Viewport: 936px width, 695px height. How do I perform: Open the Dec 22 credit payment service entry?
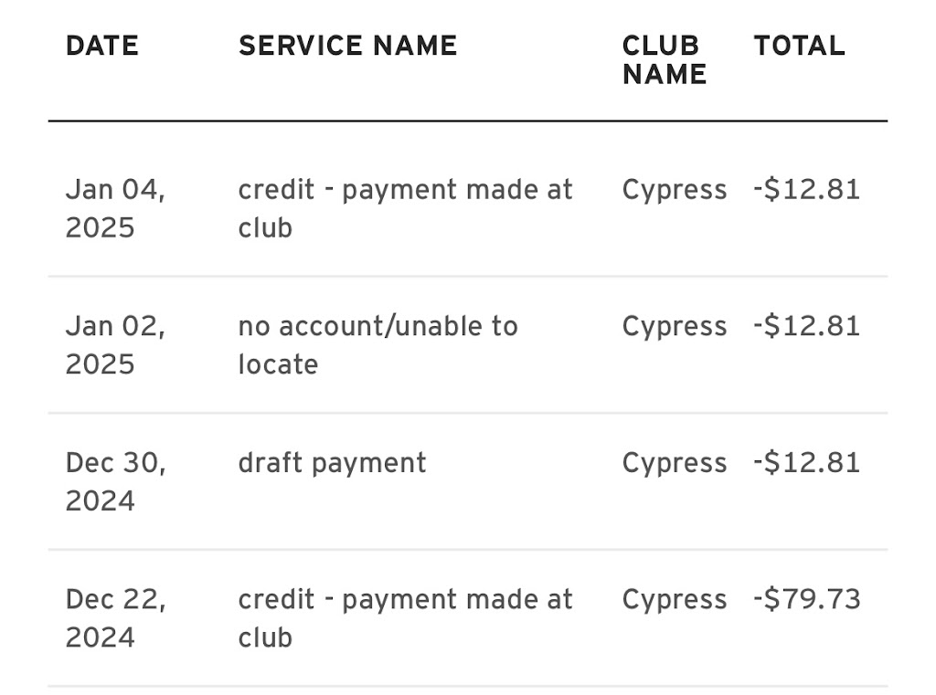pos(405,617)
